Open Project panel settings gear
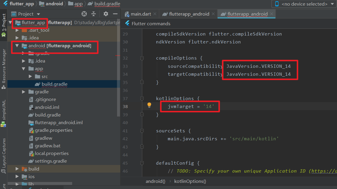The height and width of the screenshot is (189, 337). point(106,14)
